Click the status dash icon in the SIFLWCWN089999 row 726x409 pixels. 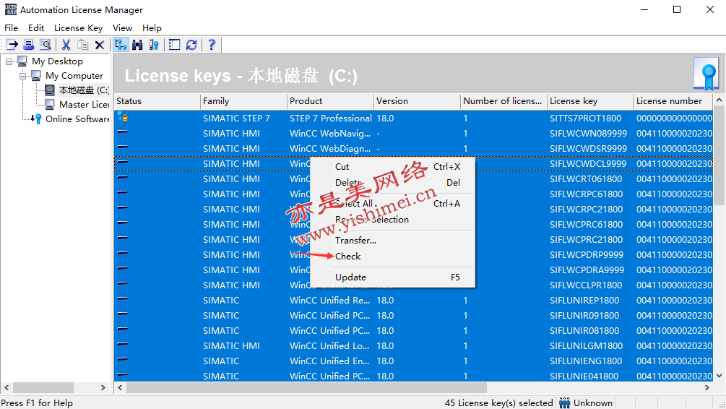pos(123,132)
